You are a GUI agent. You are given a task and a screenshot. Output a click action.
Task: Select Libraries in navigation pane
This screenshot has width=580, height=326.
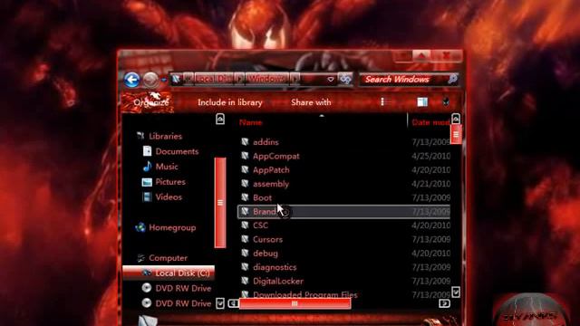click(x=165, y=136)
